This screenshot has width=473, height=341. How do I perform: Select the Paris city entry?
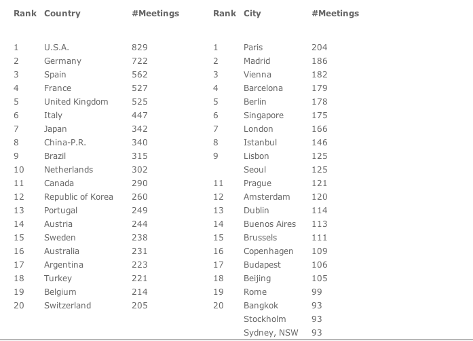253,48
